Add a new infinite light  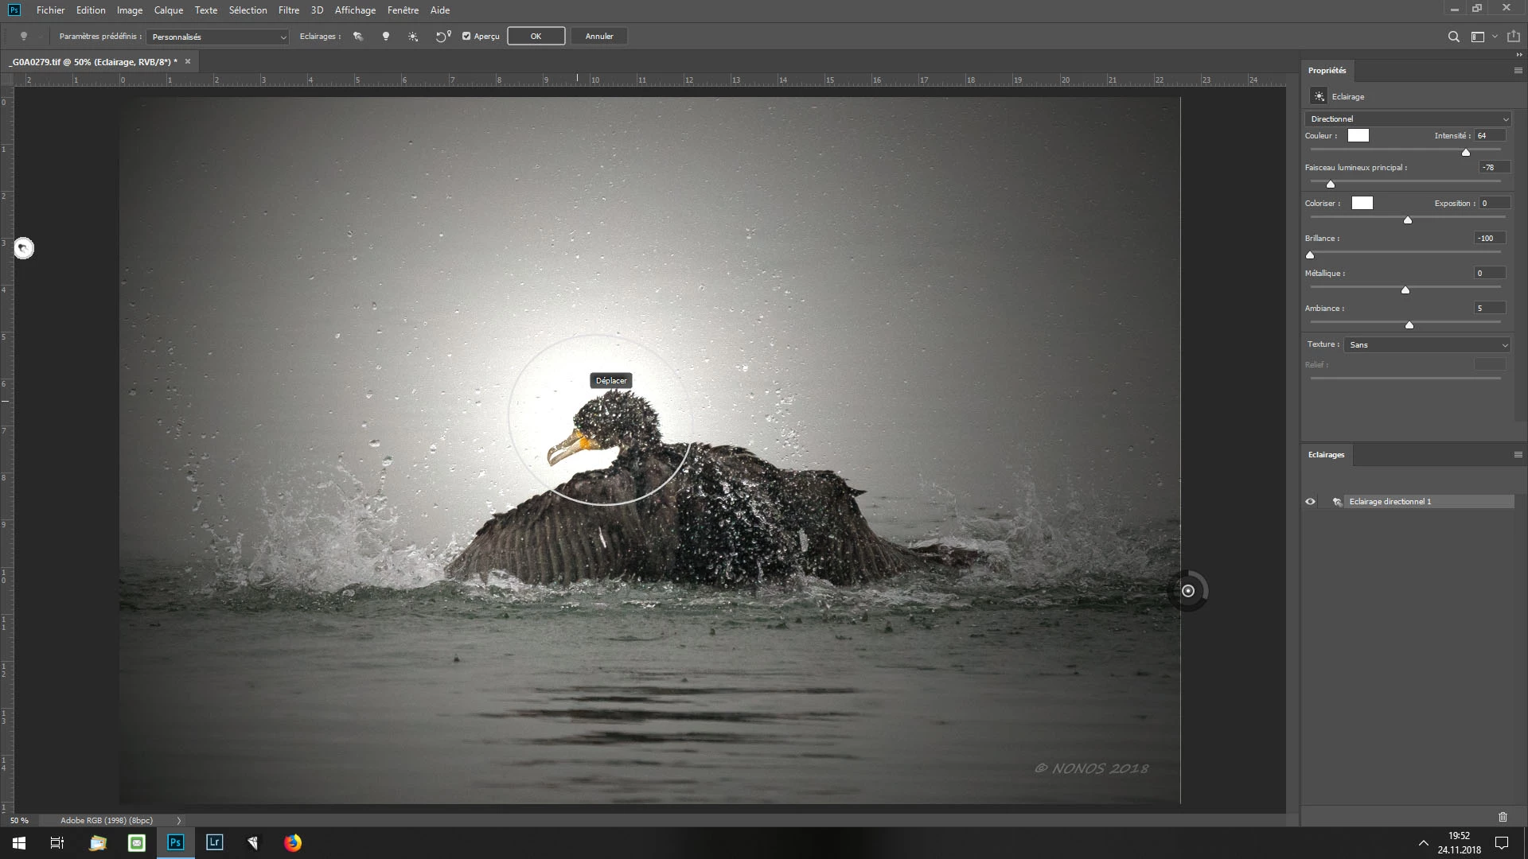413,37
